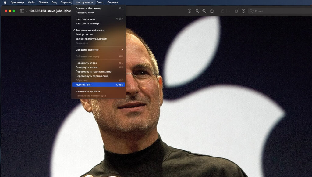The image size is (312, 177).
Task: Open the highlight options dropdown arrow
Action: click(229, 11)
